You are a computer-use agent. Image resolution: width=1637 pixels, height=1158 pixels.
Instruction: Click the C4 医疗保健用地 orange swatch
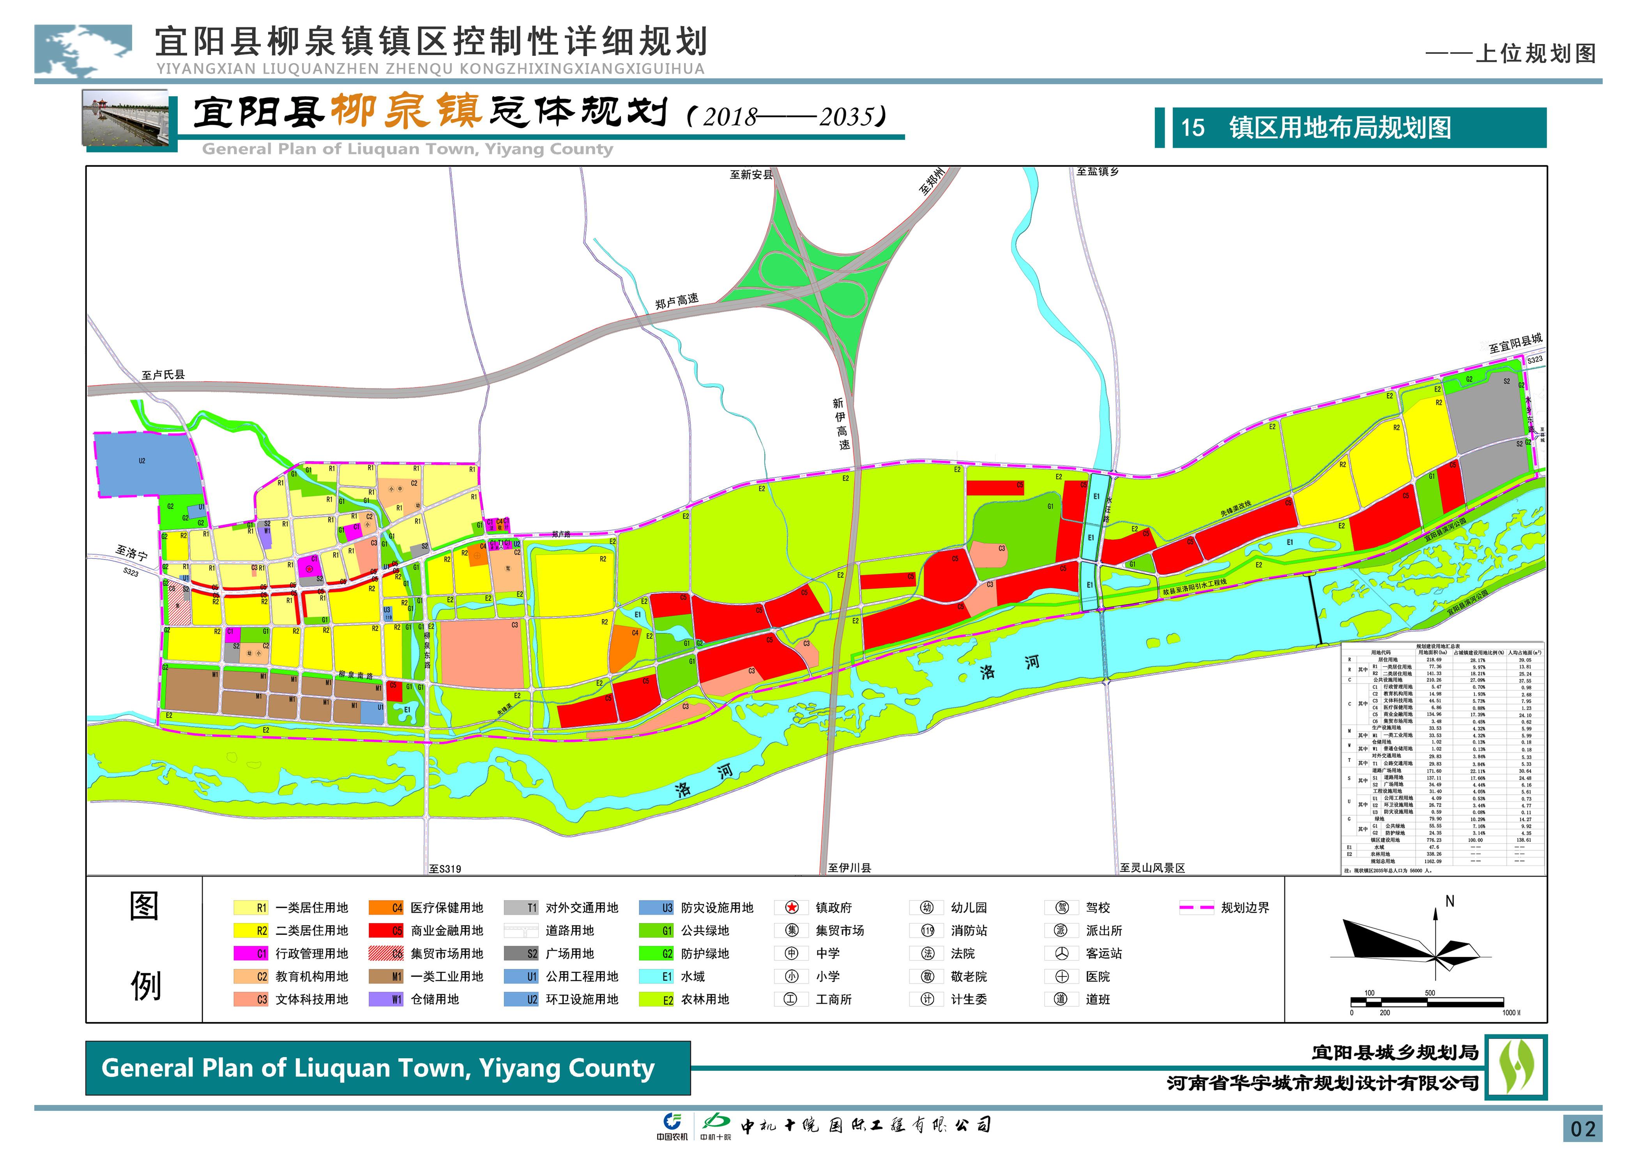(386, 908)
